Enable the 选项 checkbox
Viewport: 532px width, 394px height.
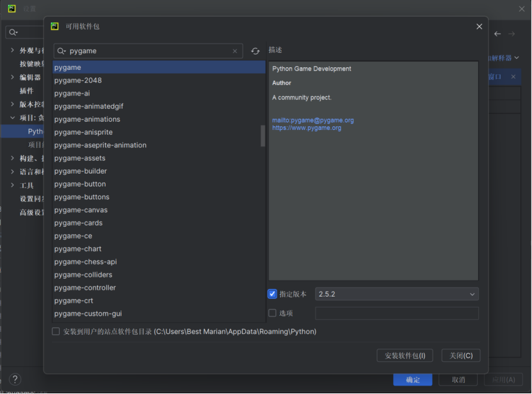click(x=273, y=313)
